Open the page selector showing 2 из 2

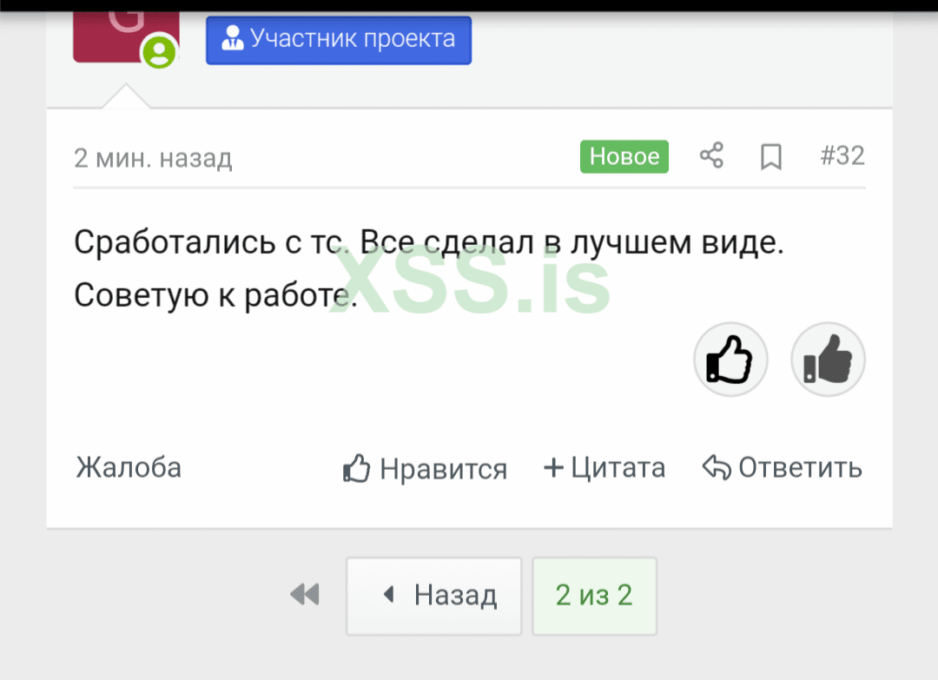(594, 596)
